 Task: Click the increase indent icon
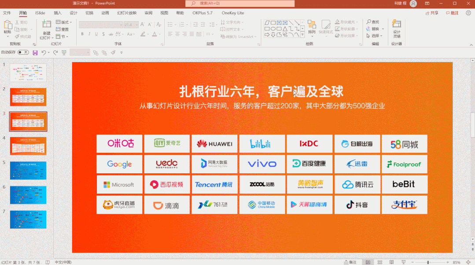[x=203, y=24]
